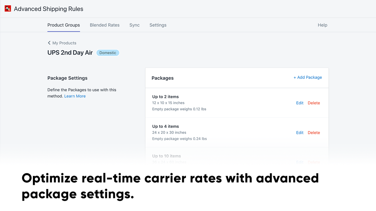The image size is (376, 211).
Task: Open the Sync tab
Action: (x=134, y=25)
